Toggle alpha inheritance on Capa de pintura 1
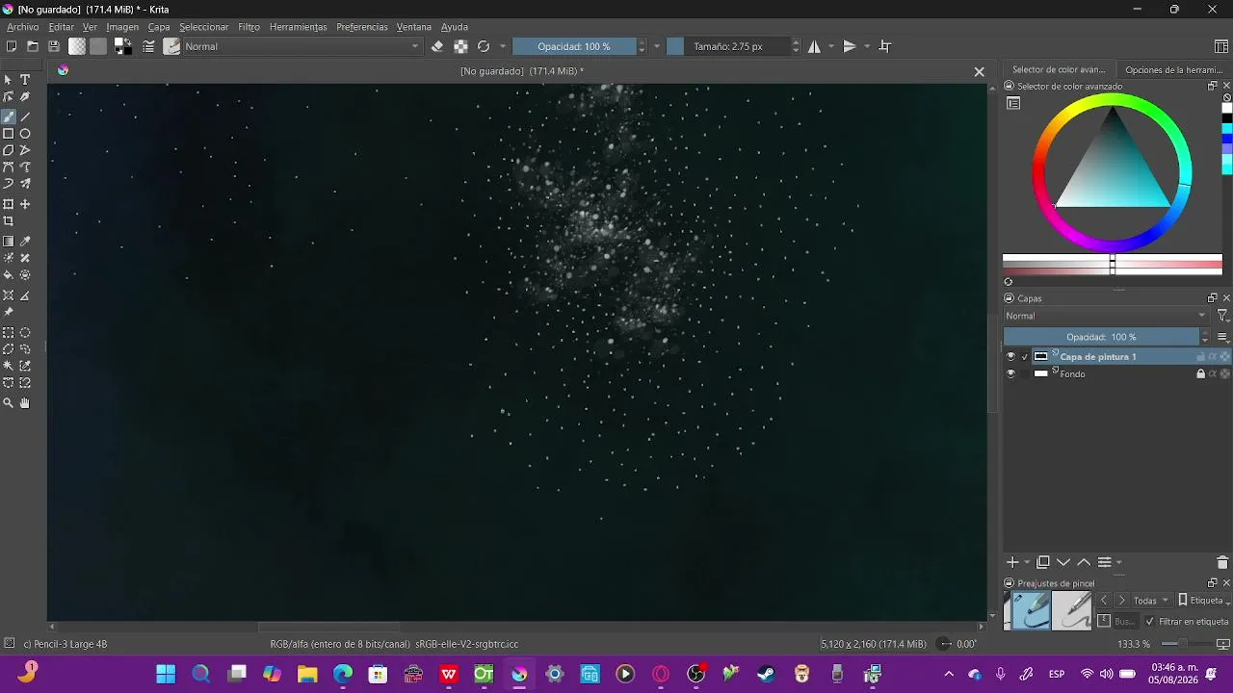 tap(1213, 357)
